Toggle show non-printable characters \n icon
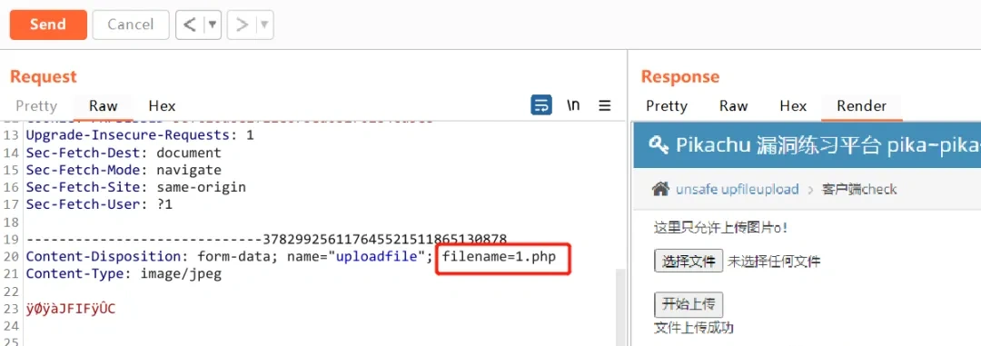This screenshot has width=981, height=346. click(573, 105)
